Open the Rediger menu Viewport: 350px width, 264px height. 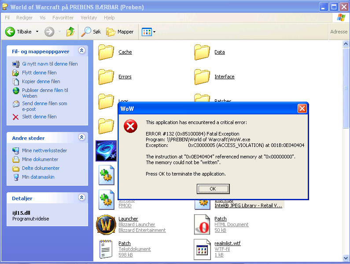[x=24, y=18]
